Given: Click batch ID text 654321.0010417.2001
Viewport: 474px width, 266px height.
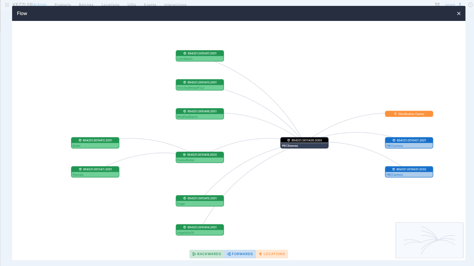Looking at the screenshot, I should 202,53.
